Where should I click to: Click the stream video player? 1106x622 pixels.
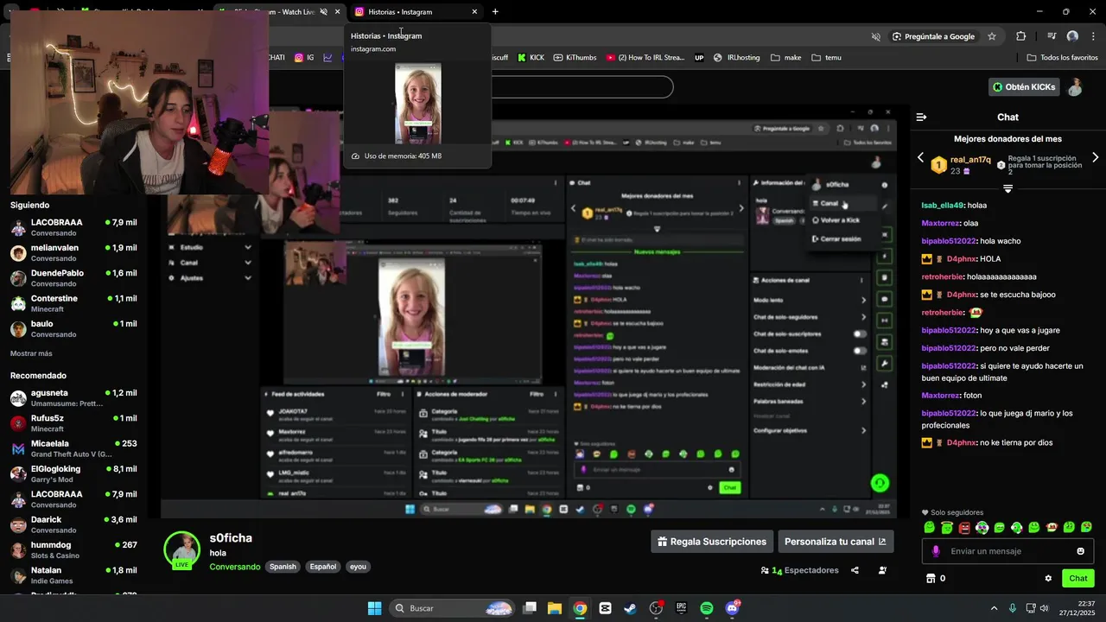coord(529,311)
